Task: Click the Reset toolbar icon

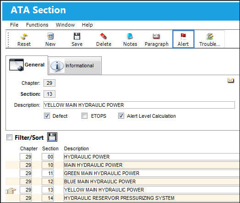Action: tap(24, 40)
